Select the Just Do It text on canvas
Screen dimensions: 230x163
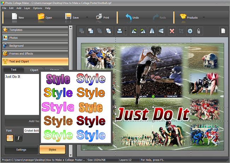pos(153,114)
